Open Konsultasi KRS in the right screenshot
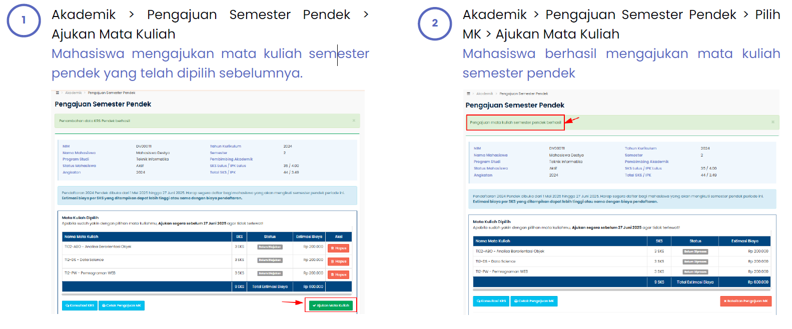 click(491, 301)
